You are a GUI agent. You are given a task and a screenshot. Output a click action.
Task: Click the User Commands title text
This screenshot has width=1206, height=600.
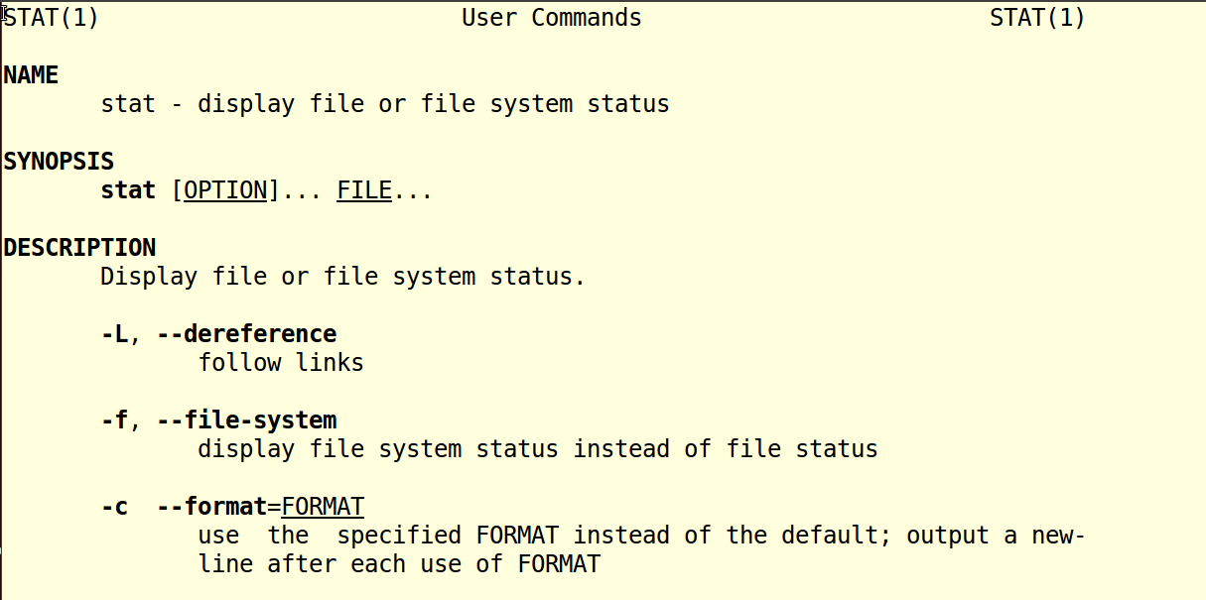tap(552, 18)
